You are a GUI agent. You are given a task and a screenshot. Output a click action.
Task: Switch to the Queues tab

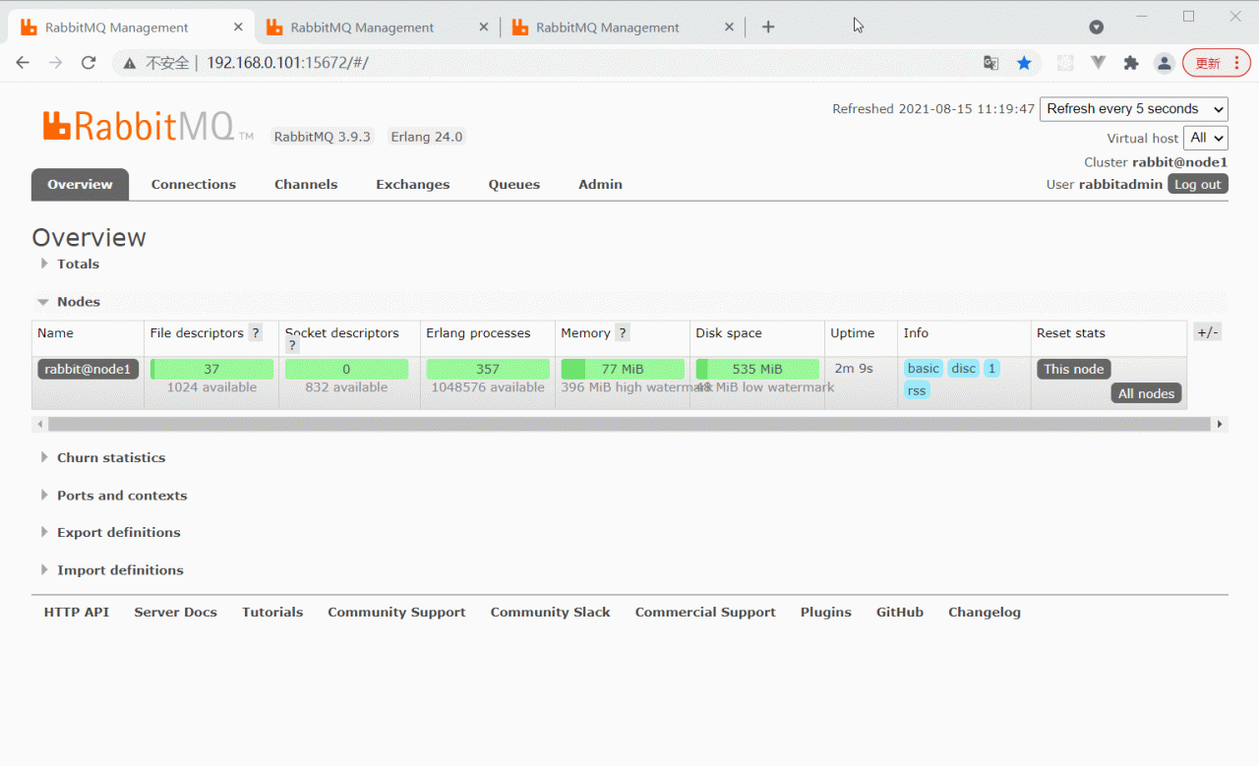513,184
